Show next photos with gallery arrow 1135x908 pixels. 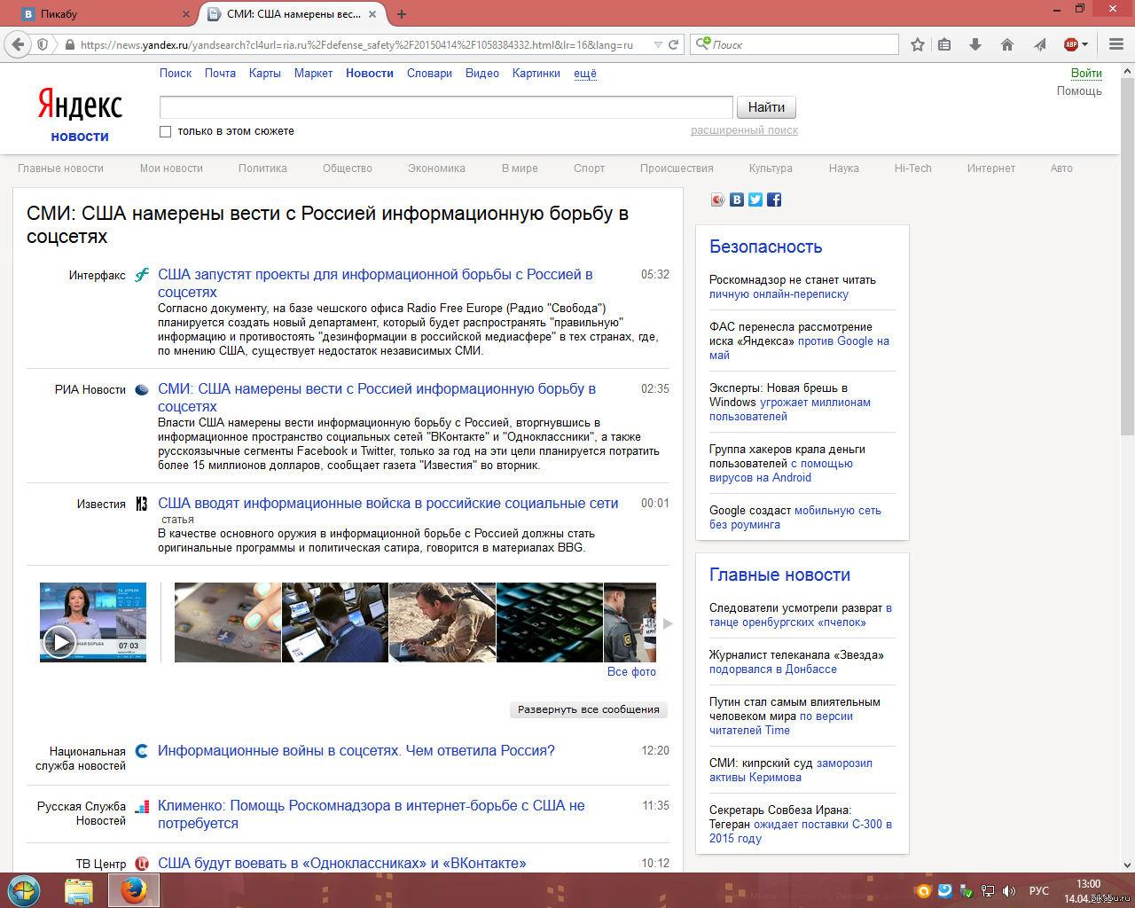click(668, 623)
